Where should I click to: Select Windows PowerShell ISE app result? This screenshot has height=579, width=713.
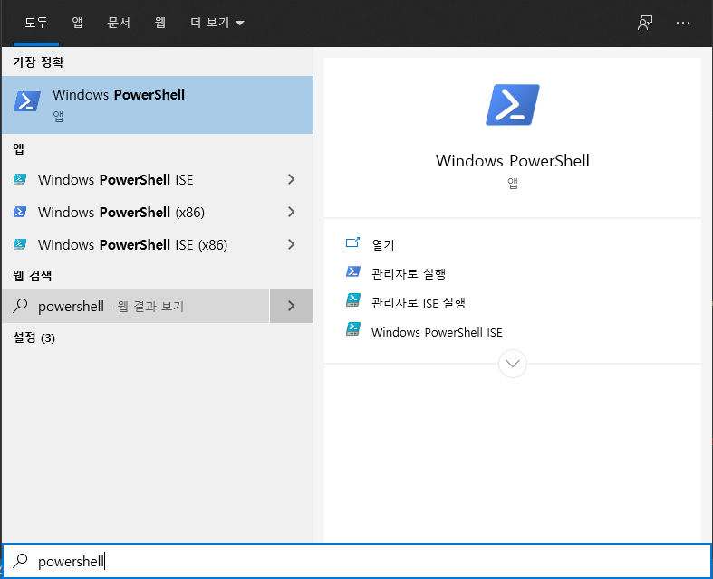(x=158, y=179)
